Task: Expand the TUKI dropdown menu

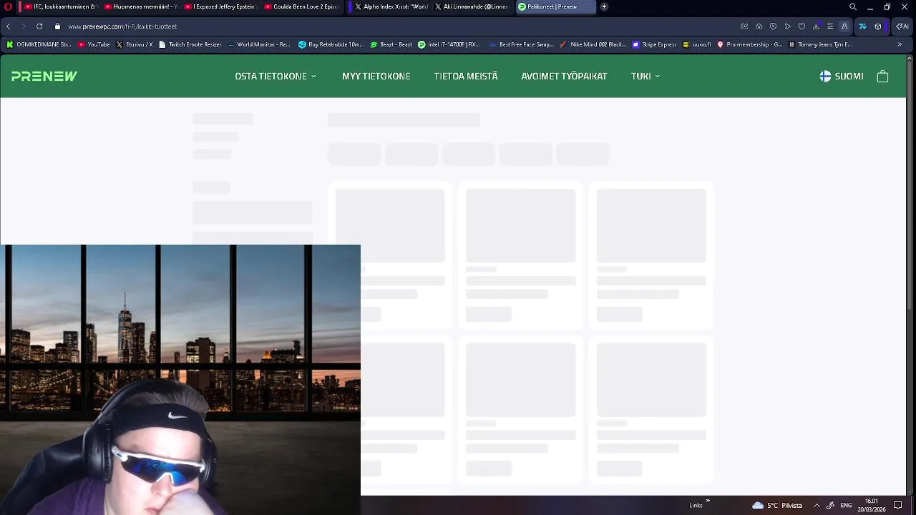Action: coord(645,76)
